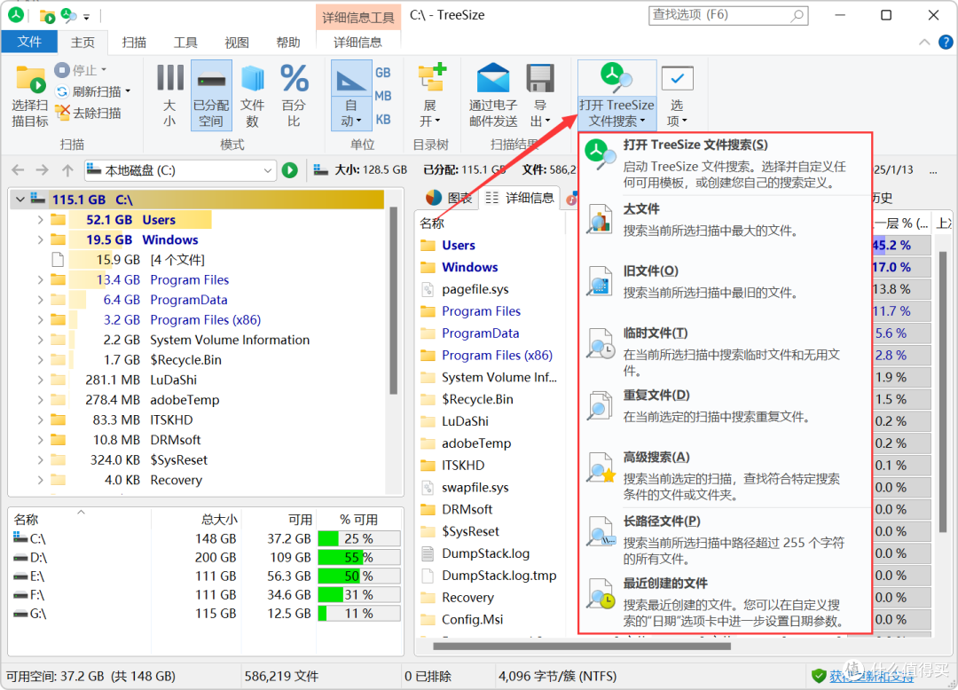Viewport: 958px width, 690px height.
Task: Choose the 重复文件(D) search option
Action: [x=725, y=407]
